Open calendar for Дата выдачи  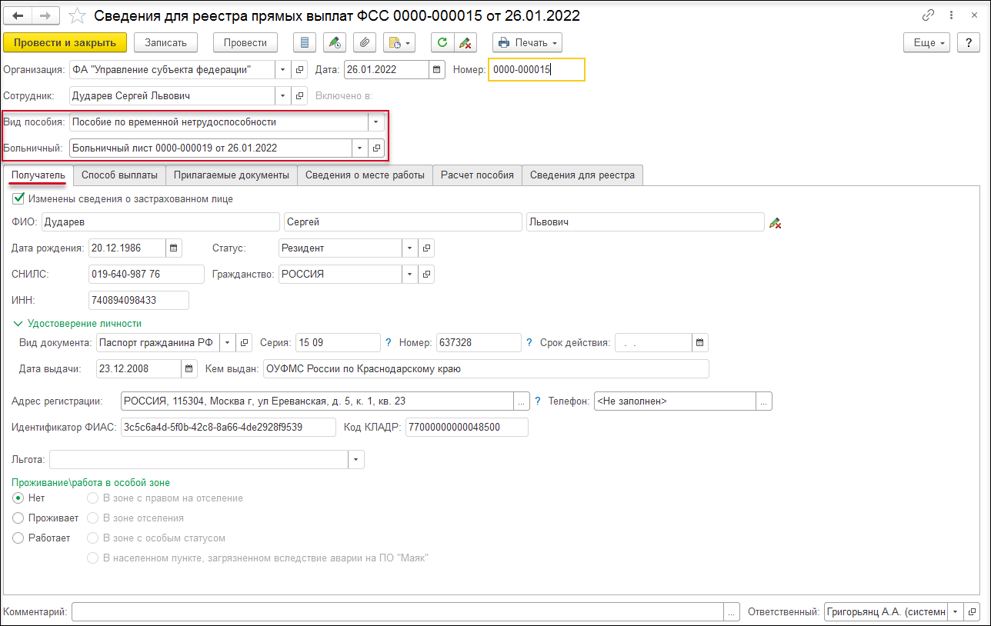coord(189,369)
